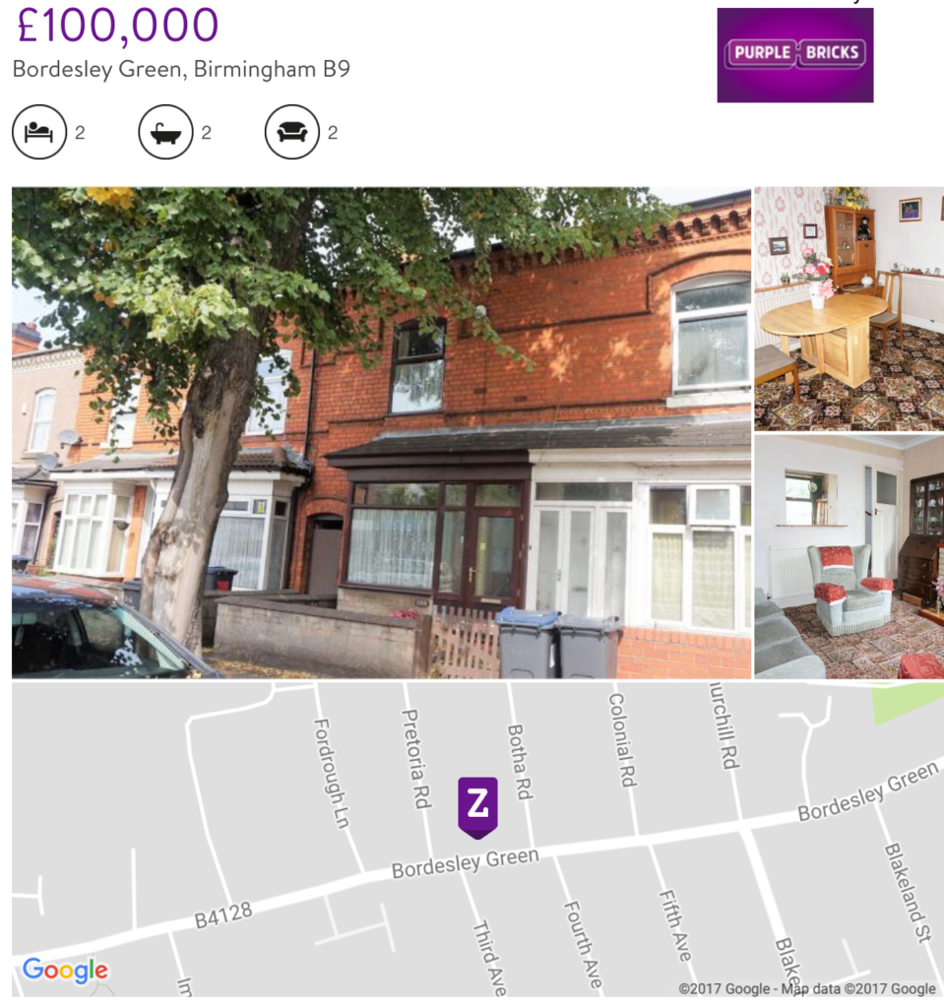Open the Purple Bricks agent logo

pyautogui.click(x=794, y=55)
